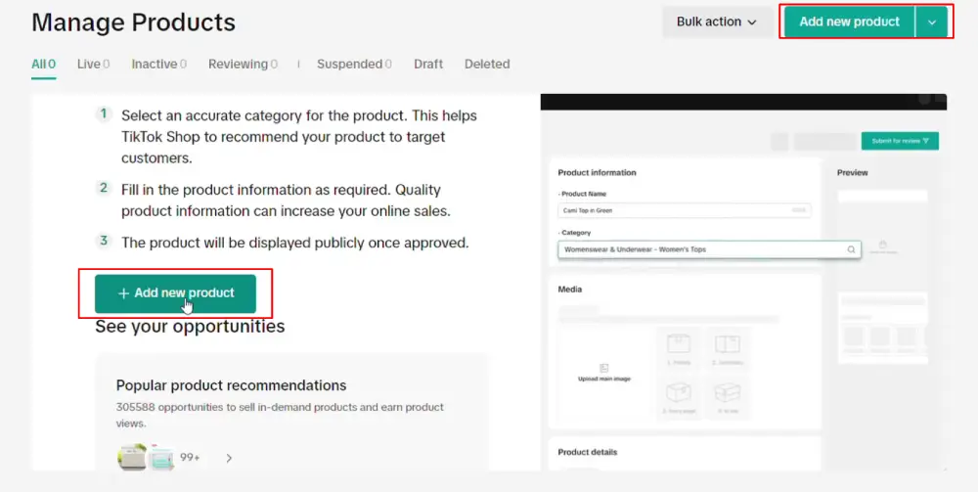Click the See your opportunities heading
The height and width of the screenshot is (492, 978).
click(190, 326)
